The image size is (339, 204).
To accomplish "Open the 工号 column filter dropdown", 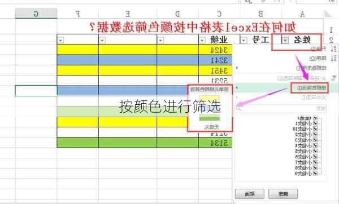I will pos(244,40).
